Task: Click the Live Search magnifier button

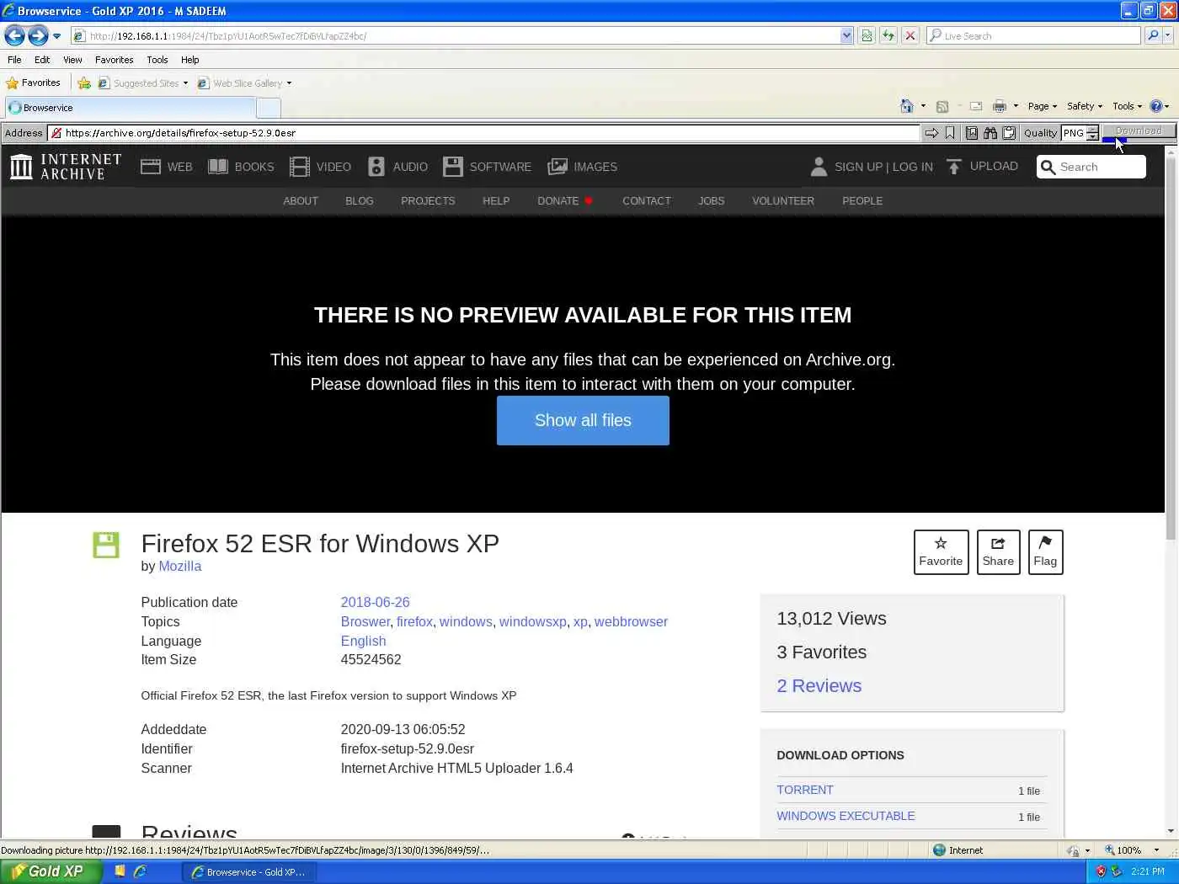Action: [x=1153, y=36]
